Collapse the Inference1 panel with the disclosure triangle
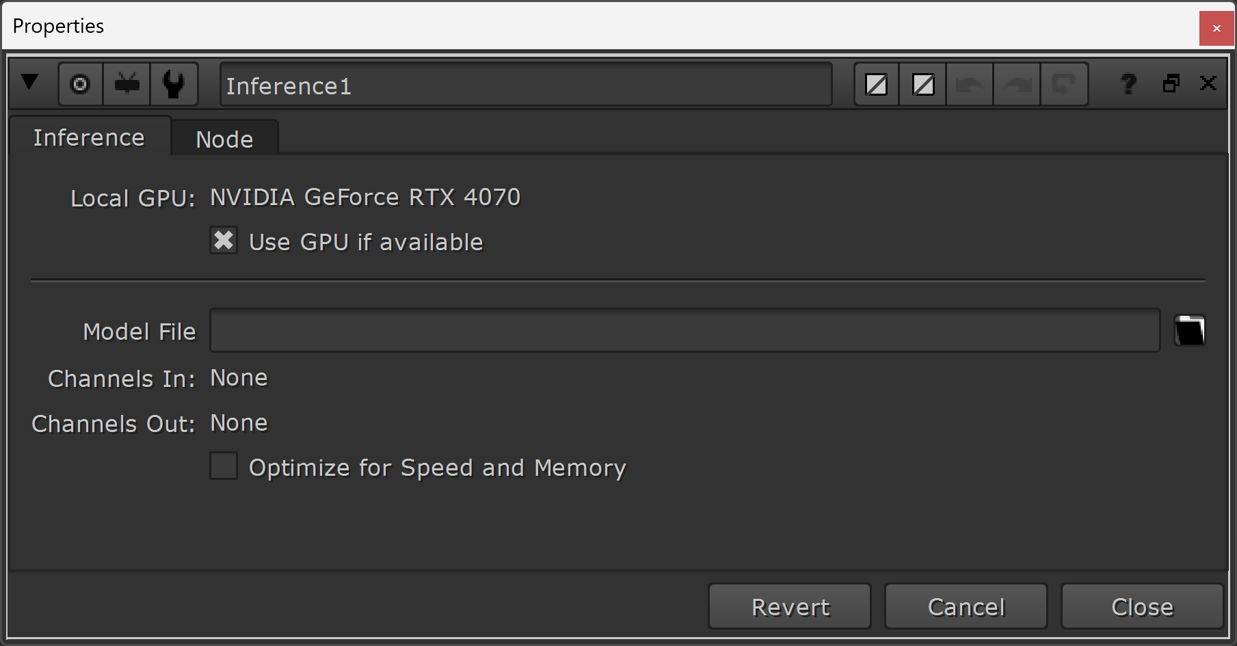Image resolution: width=1237 pixels, height=646 pixels. coord(29,83)
